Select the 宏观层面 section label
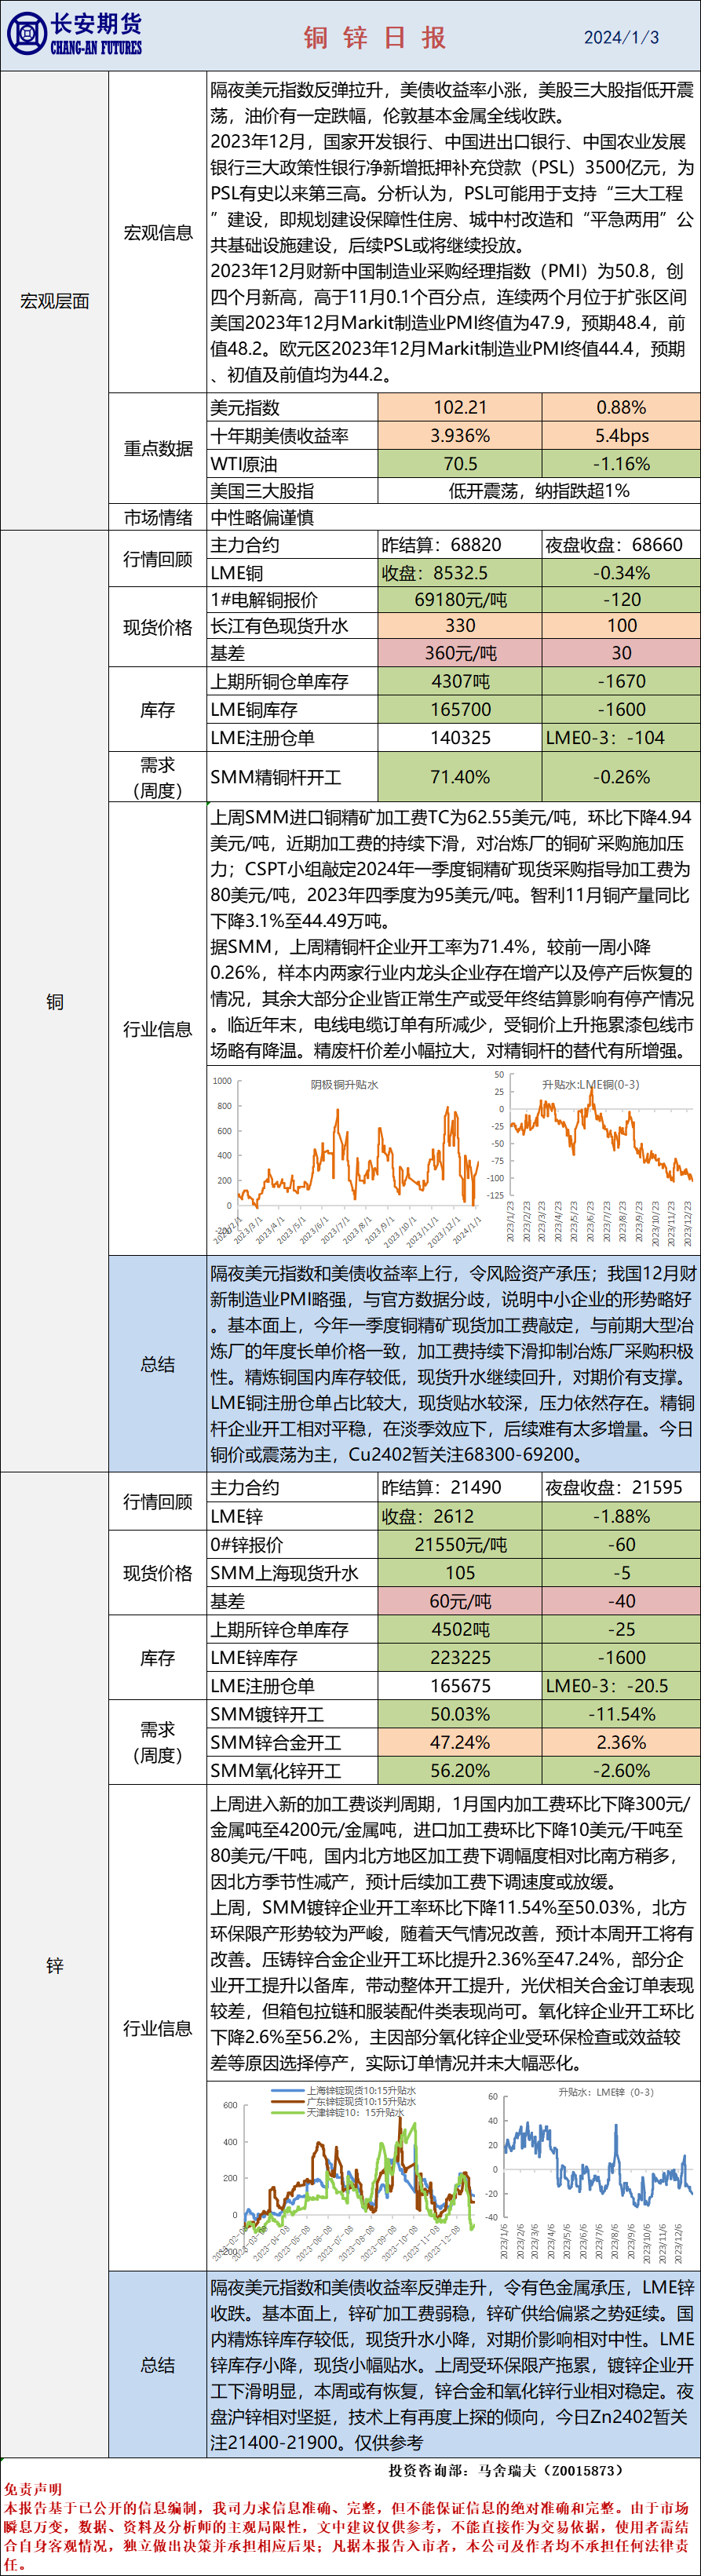This screenshot has height=2576, width=701. [54, 301]
